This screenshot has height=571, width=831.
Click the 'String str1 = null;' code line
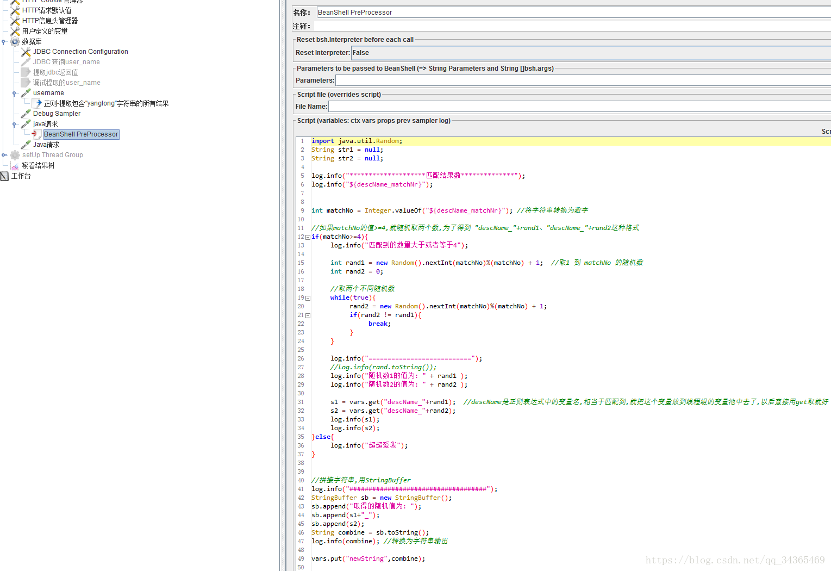[x=347, y=150]
